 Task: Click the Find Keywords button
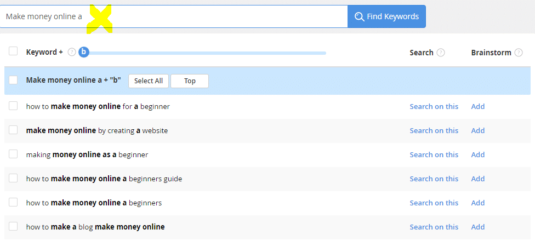coord(386,16)
